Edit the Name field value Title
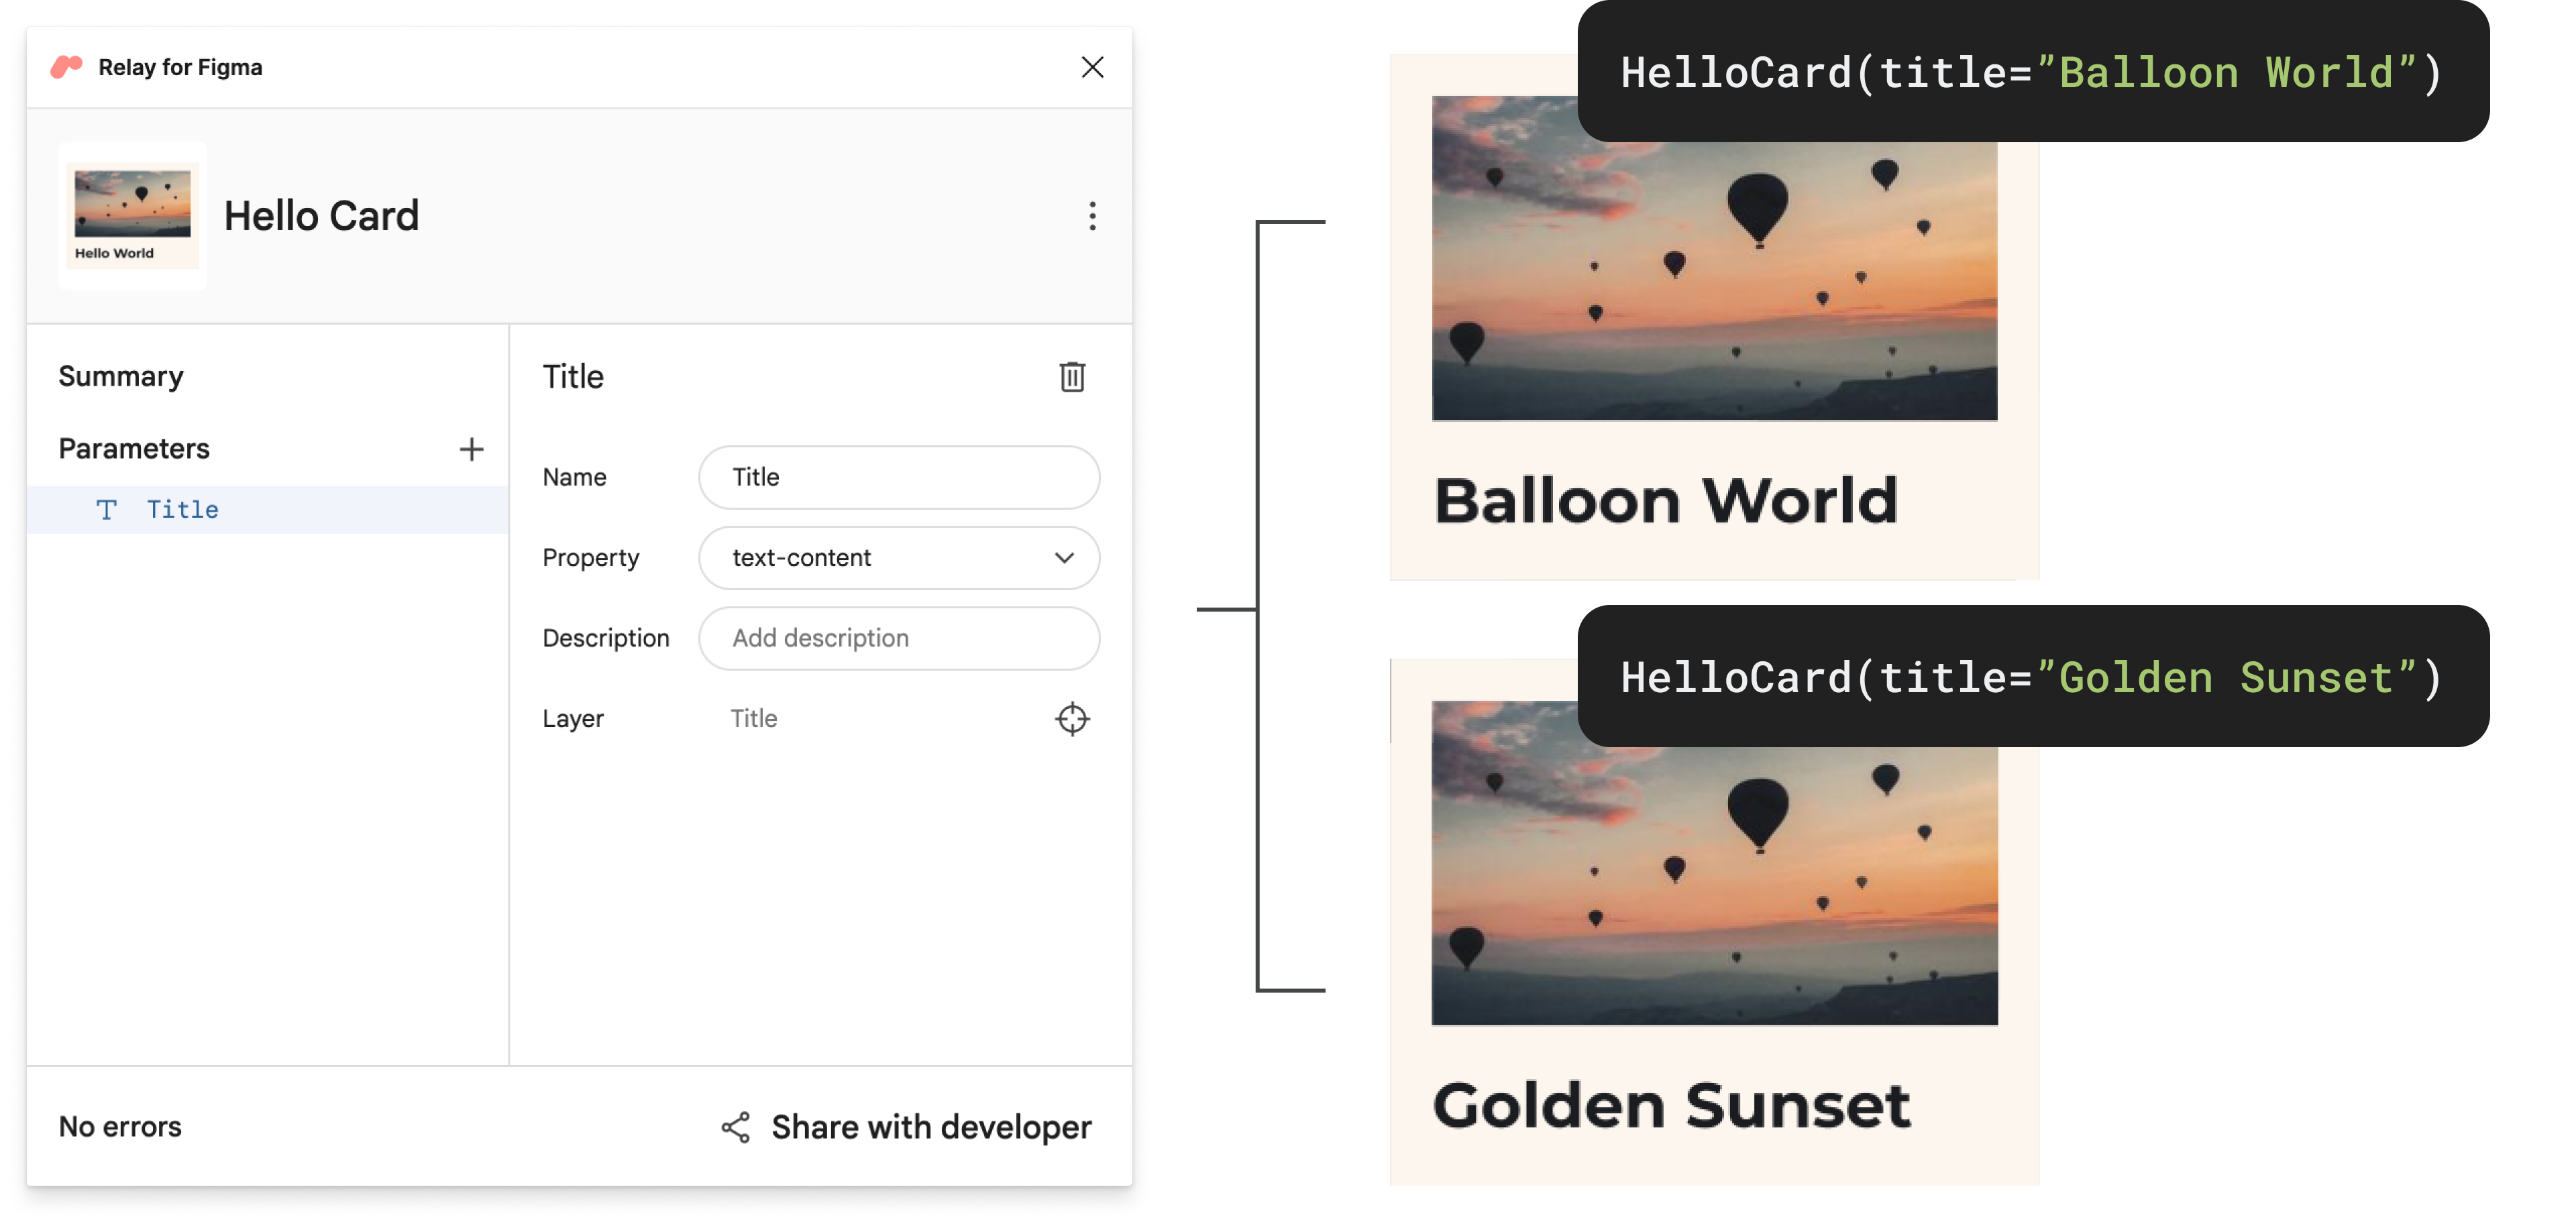The image size is (2576, 1226). [x=900, y=477]
